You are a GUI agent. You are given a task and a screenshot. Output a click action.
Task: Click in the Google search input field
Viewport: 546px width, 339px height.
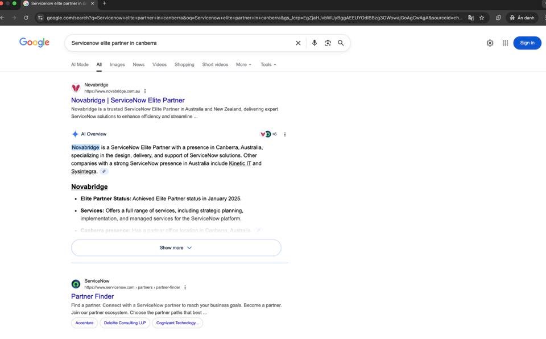(x=181, y=43)
